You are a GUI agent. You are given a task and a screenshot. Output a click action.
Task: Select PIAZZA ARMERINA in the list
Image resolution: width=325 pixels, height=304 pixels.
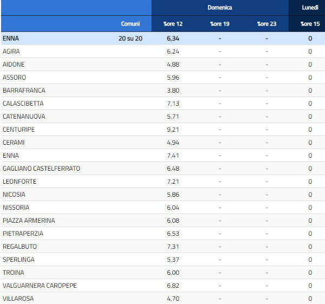coord(29,221)
